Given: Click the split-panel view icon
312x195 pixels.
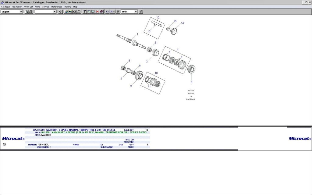Looking at the screenshot, I should coord(85,12).
